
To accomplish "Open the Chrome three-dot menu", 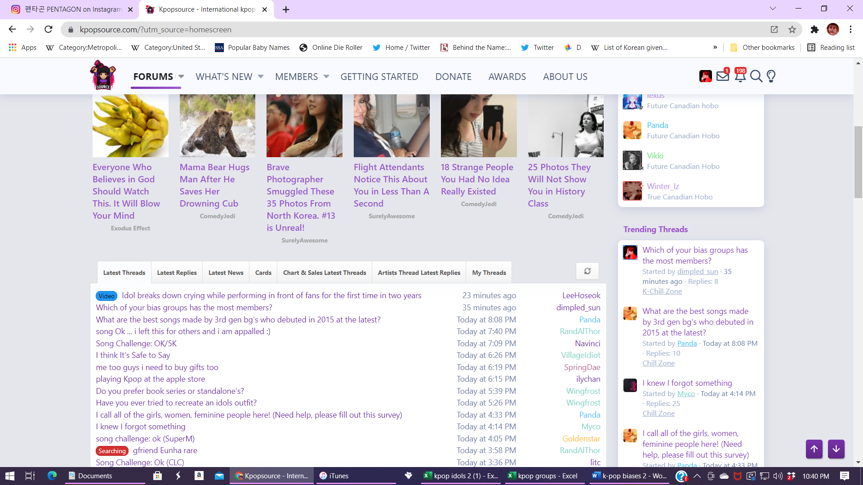I will click(850, 30).
